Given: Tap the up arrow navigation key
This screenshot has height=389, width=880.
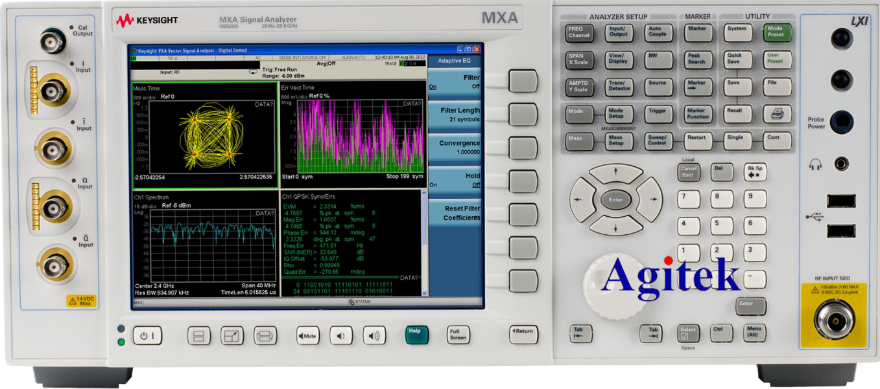Looking at the screenshot, I should point(615,173).
